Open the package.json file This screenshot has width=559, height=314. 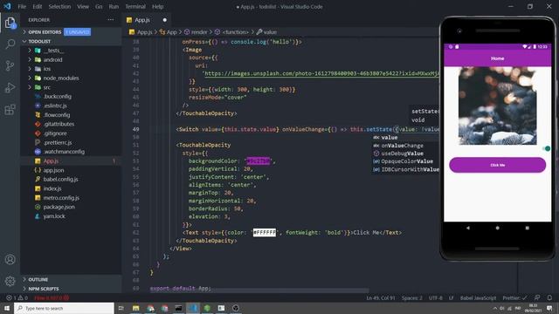[x=59, y=207]
